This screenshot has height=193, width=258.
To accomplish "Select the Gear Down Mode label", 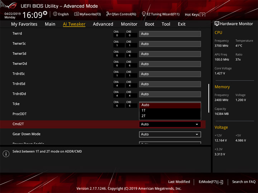I will point(27,134).
